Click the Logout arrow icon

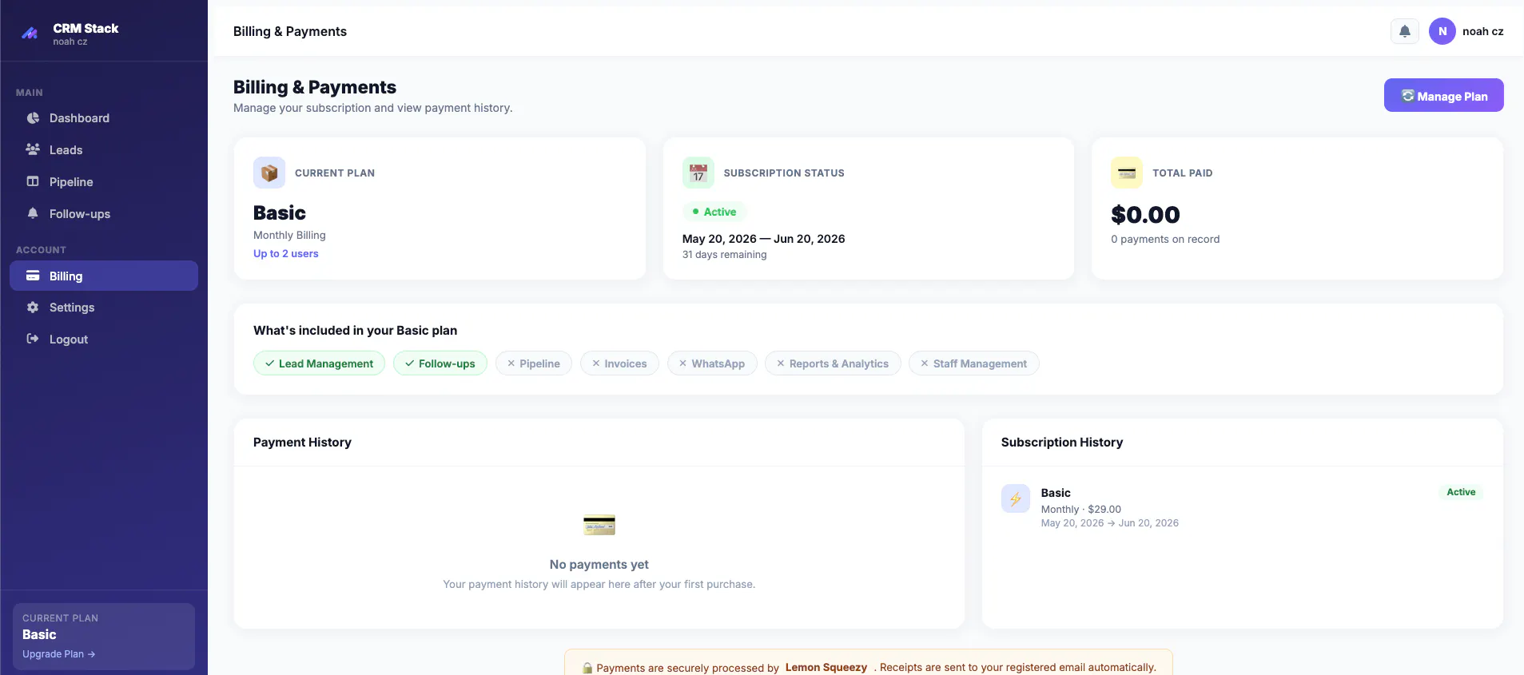(33, 339)
